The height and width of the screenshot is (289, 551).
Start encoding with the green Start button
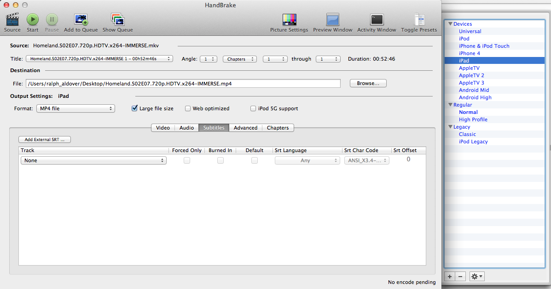(x=33, y=20)
